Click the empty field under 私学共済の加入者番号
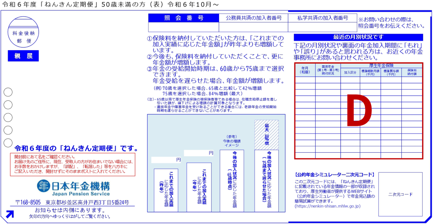 [322, 27]
